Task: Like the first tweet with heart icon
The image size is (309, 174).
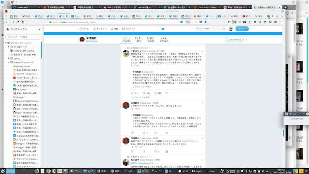Action: [x=155, y=93]
